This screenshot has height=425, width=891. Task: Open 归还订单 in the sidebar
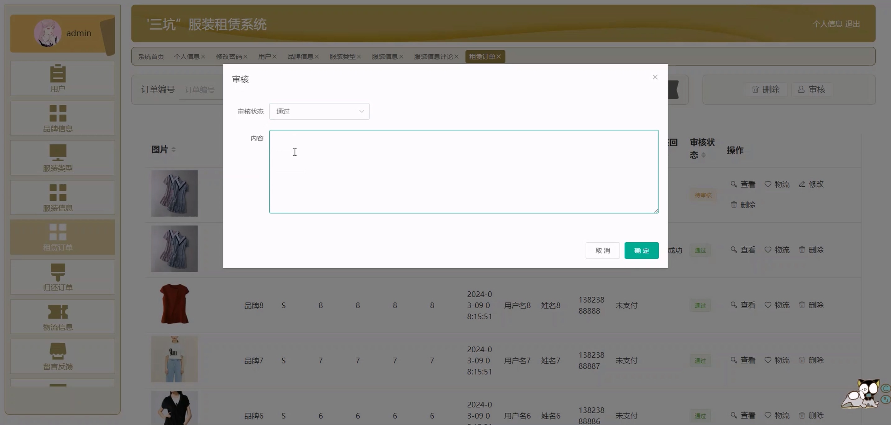[x=63, y=277]
